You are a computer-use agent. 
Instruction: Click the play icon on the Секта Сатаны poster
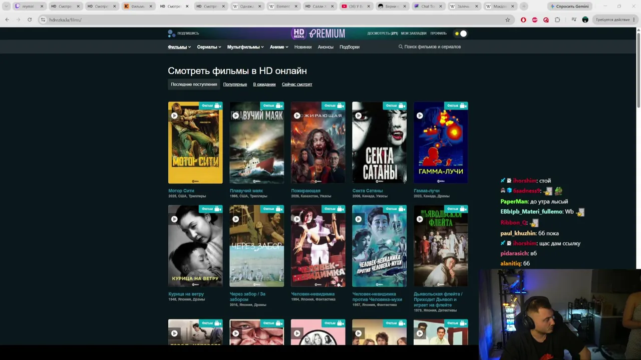click(x=358, y=115)
